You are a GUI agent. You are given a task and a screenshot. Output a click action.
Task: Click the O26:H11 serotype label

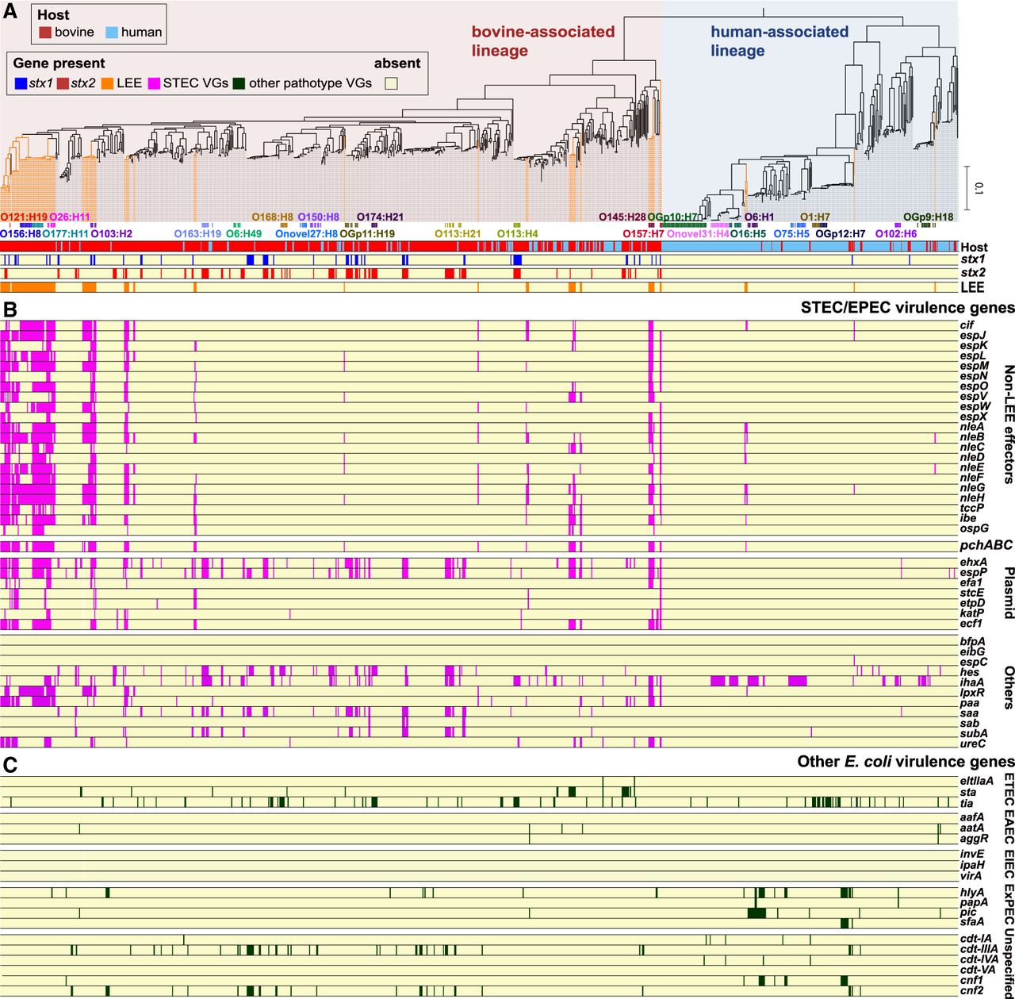pyautogui.click(x=70, y=217)
